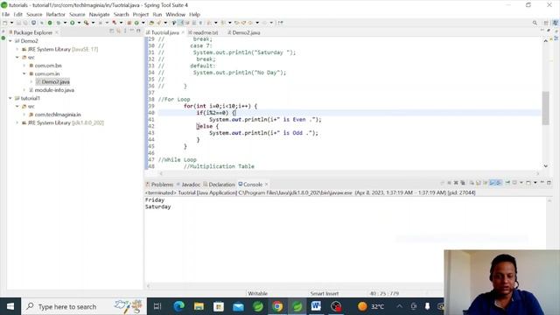Open the Navigate menu
Screen dimensions: 560x315
99,15
